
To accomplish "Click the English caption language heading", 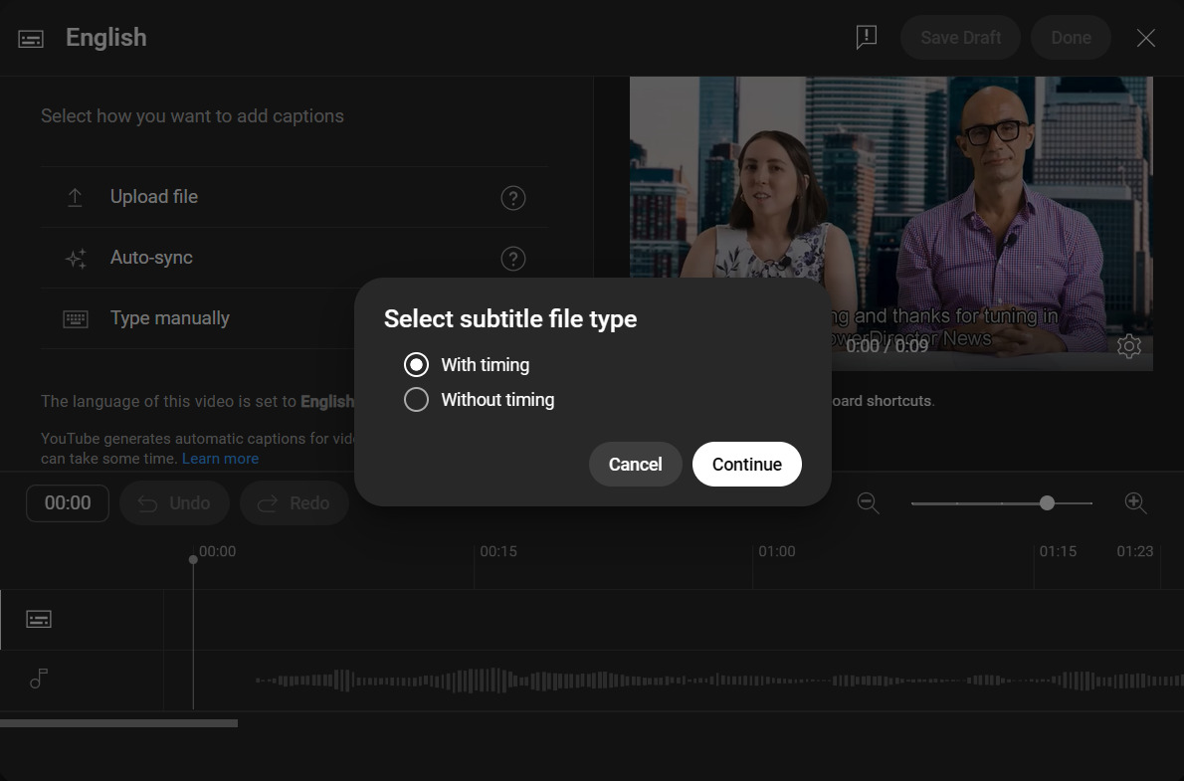I will pyautogui.click(x=105, y=38).
